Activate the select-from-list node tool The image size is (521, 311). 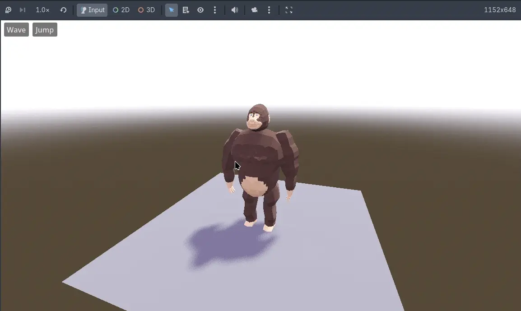186,10
